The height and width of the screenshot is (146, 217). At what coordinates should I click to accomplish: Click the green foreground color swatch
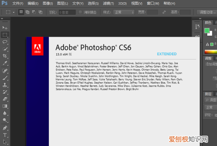coord(207,31)
